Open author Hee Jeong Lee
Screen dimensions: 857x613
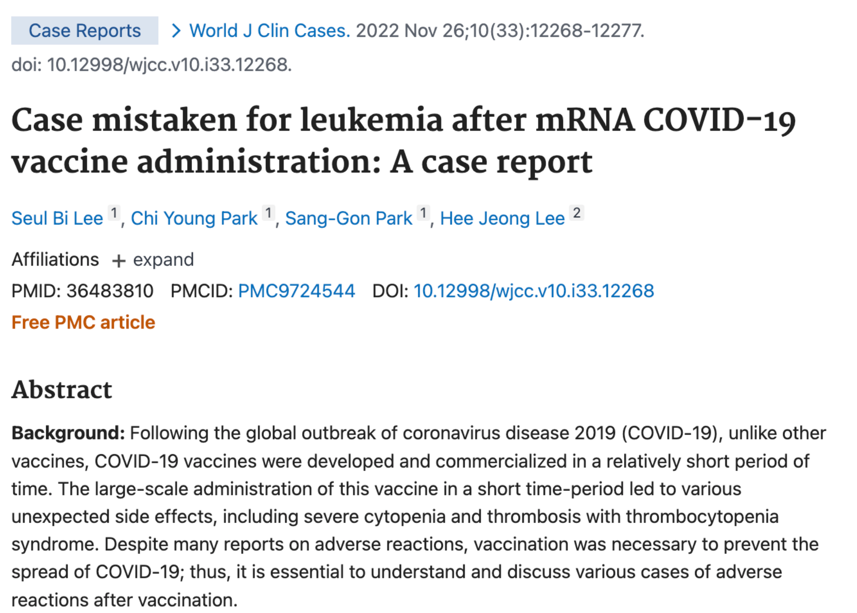[x=502, y=218]
